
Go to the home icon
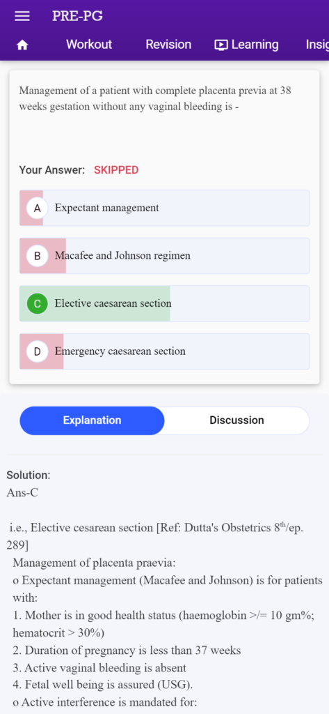click(x=22, y=45)
